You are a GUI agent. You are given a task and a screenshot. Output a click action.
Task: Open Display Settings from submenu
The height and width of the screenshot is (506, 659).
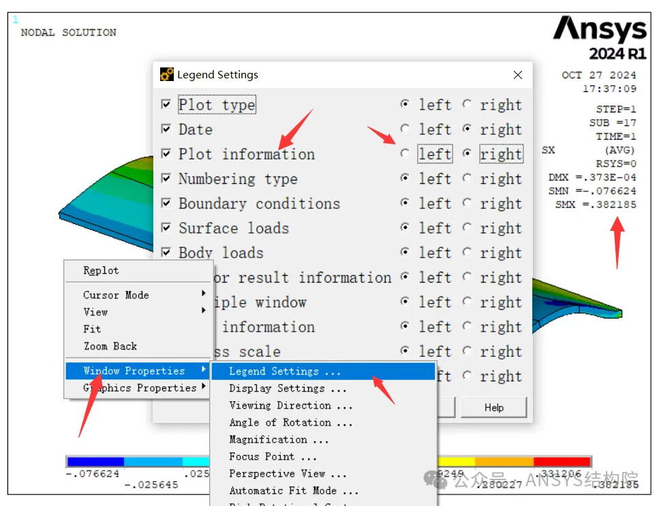[x=287, y=388]
